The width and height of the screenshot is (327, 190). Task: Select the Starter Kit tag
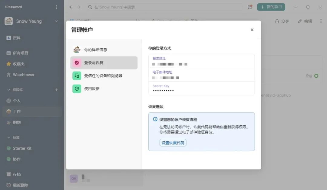(32, 148)
